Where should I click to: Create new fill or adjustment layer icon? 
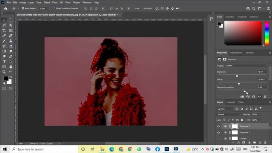click(249, 143)
